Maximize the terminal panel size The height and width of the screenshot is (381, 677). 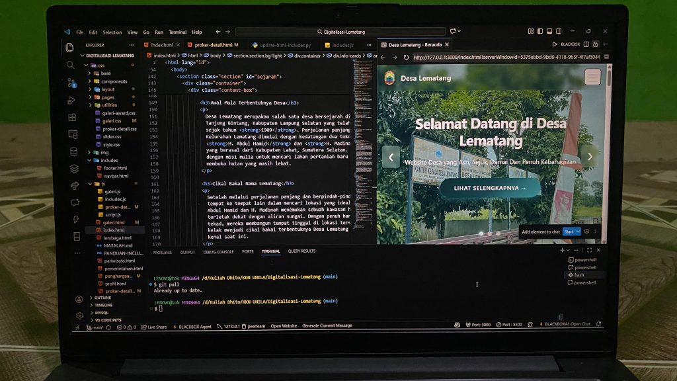(x=588, y=250)
